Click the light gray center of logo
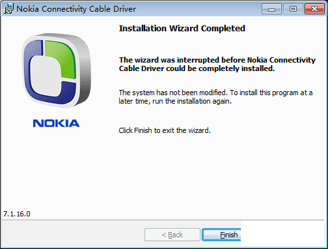 point(45,76)
